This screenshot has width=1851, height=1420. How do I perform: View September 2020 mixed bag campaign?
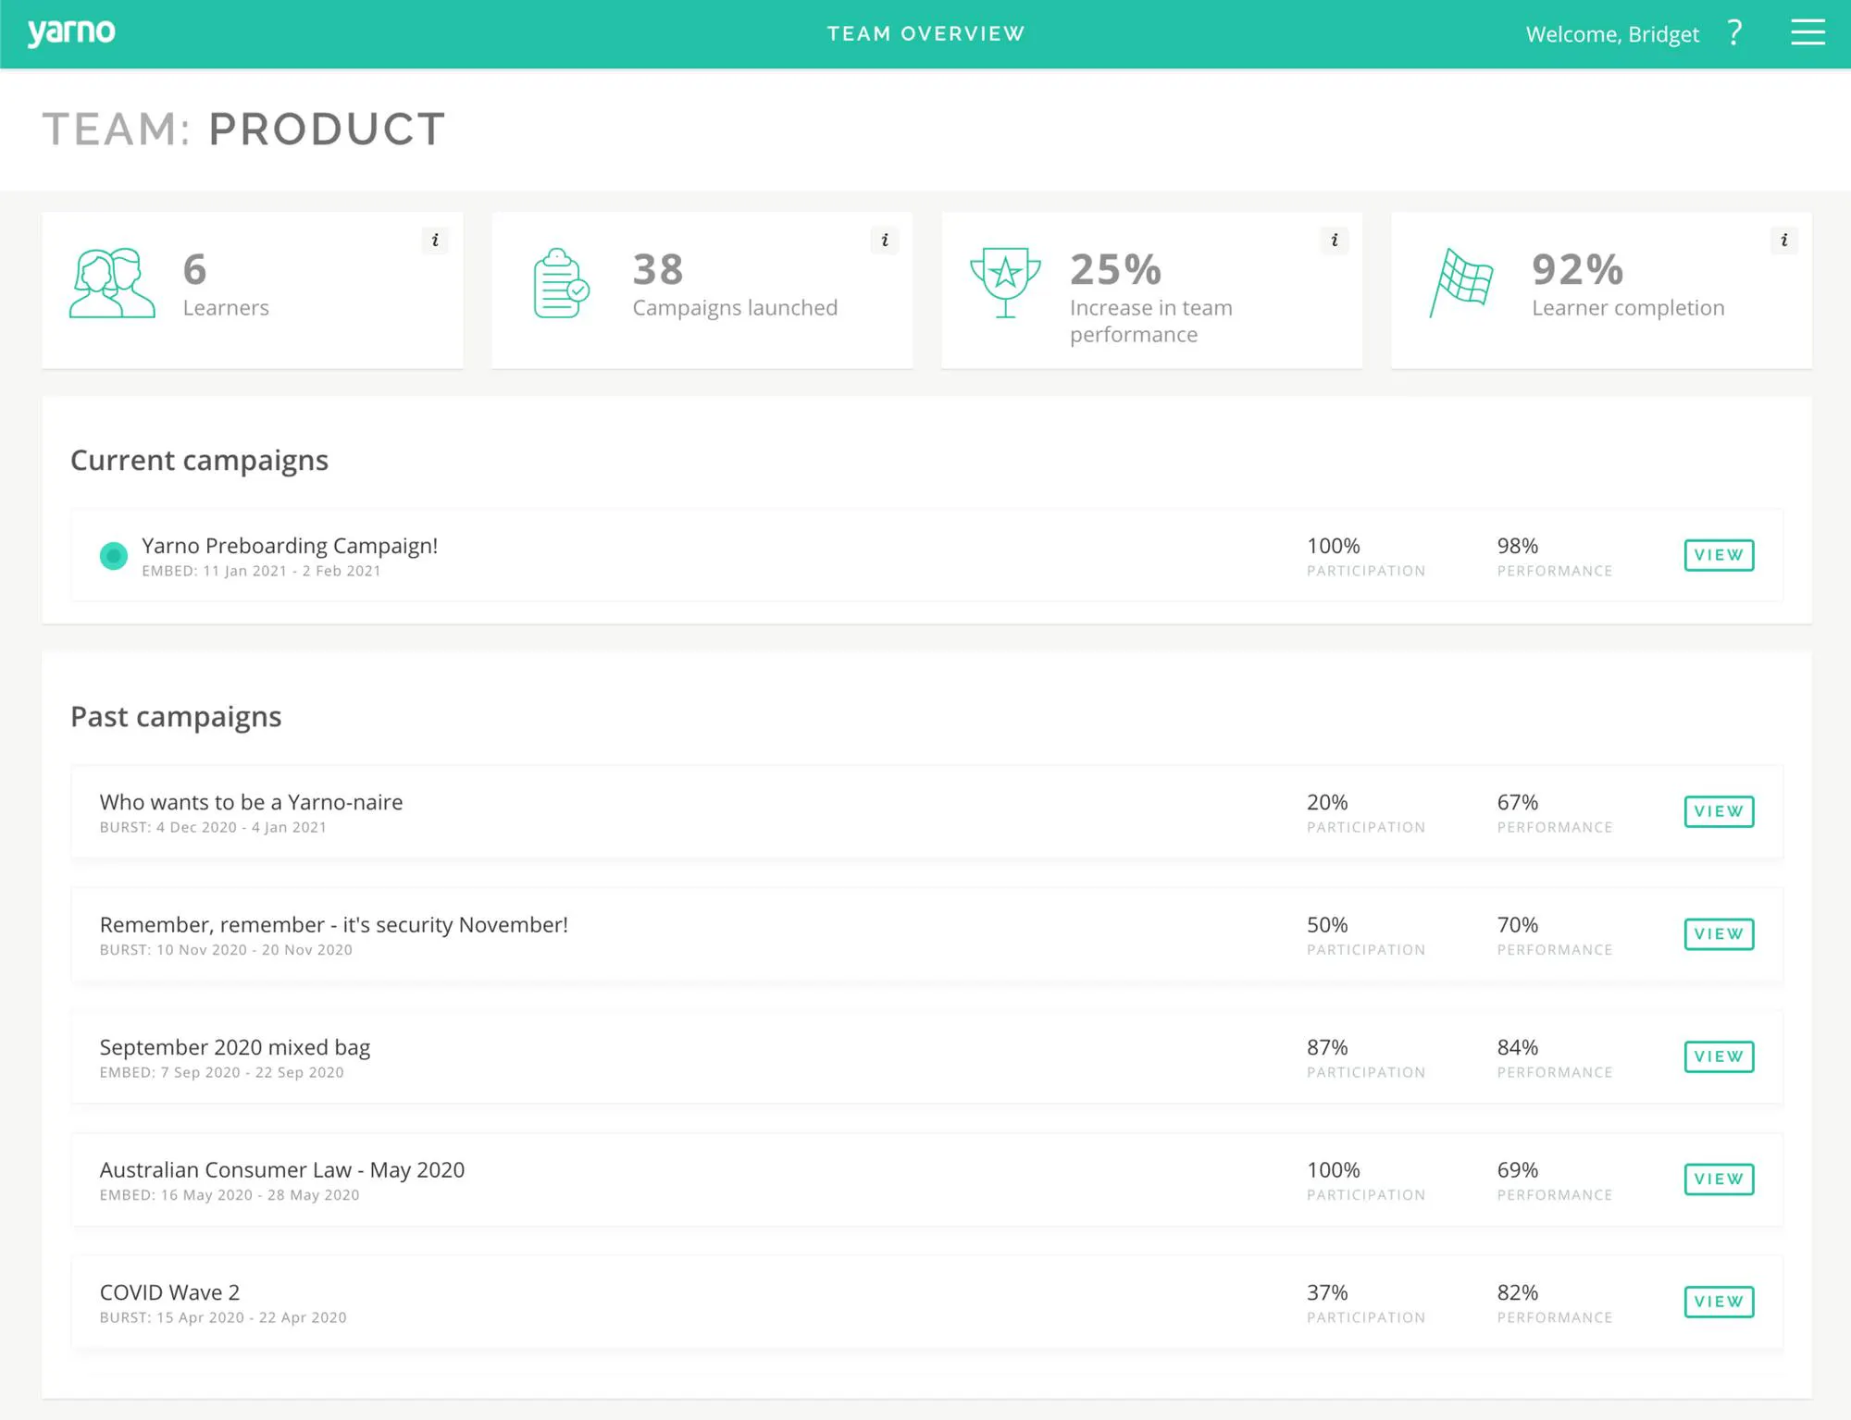point(1719,1056)
